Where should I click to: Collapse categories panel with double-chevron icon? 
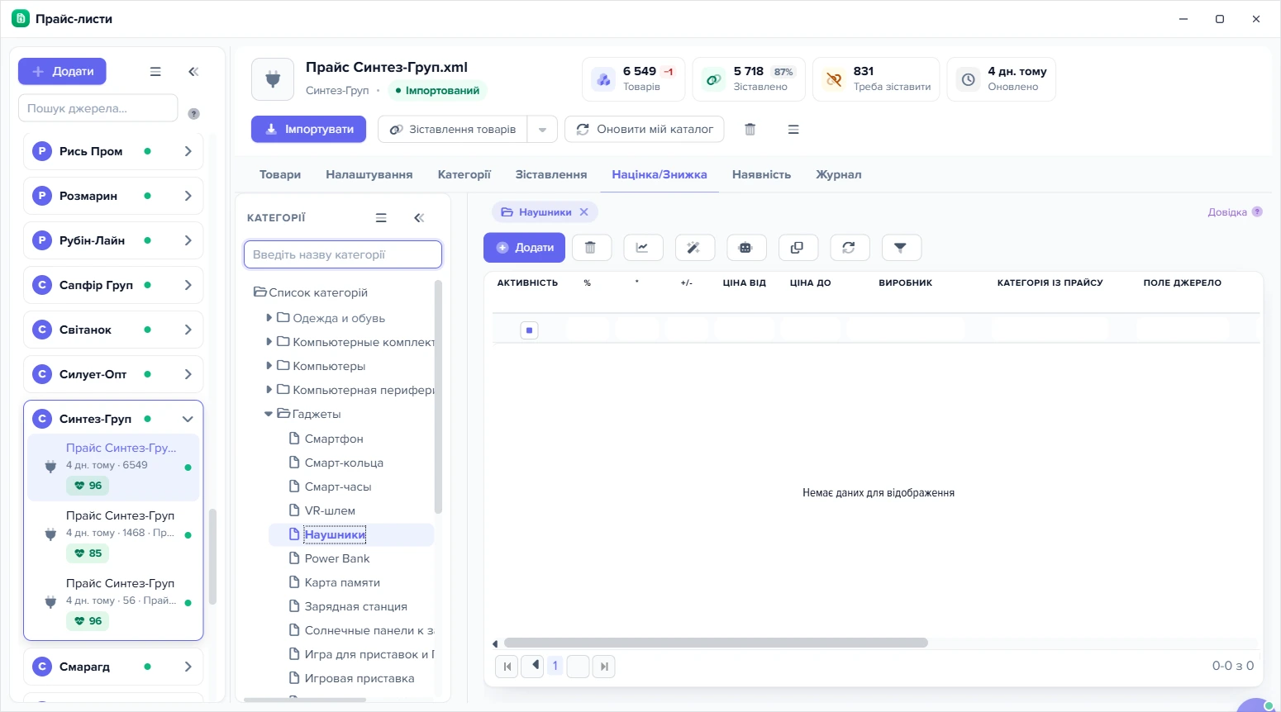[419, 218]
